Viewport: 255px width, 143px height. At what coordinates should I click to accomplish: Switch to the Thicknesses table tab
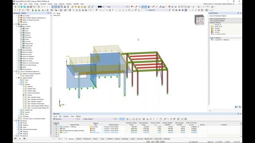click(x=87, y=139)
